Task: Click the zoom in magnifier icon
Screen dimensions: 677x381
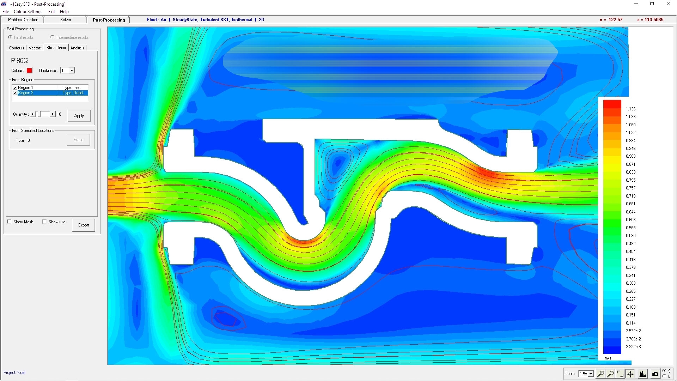Action: pos(600,374)
